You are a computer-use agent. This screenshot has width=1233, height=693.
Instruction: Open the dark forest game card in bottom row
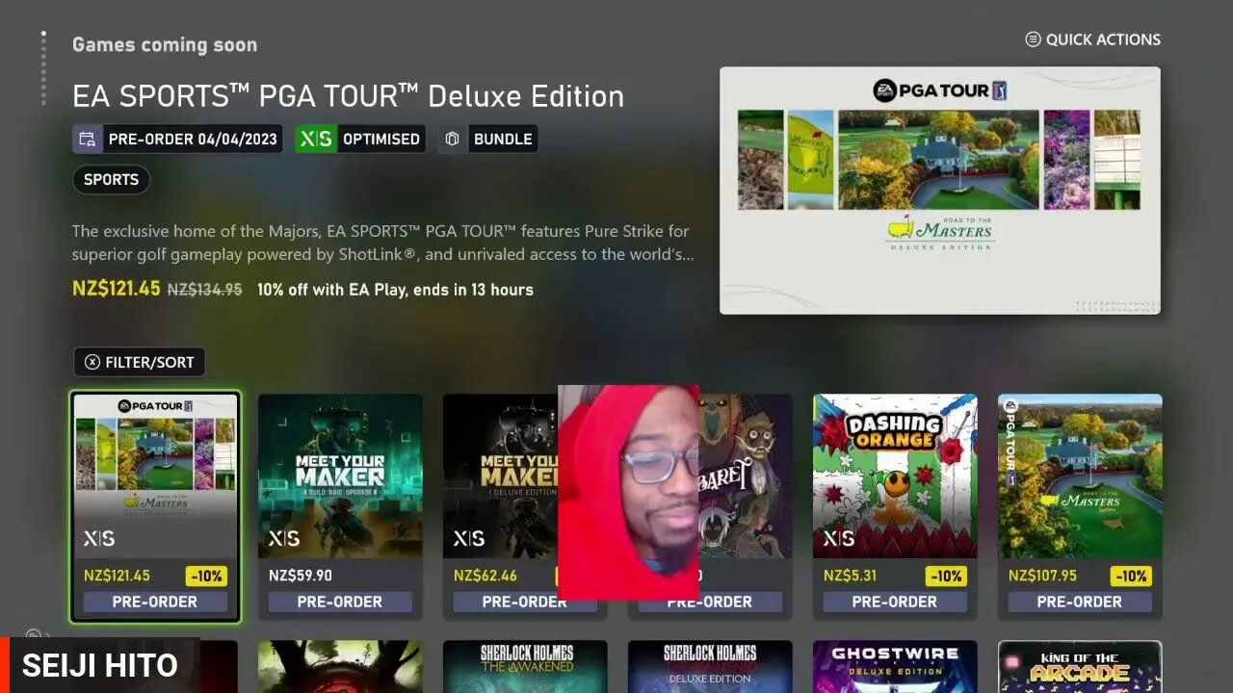tap(340, 666)
